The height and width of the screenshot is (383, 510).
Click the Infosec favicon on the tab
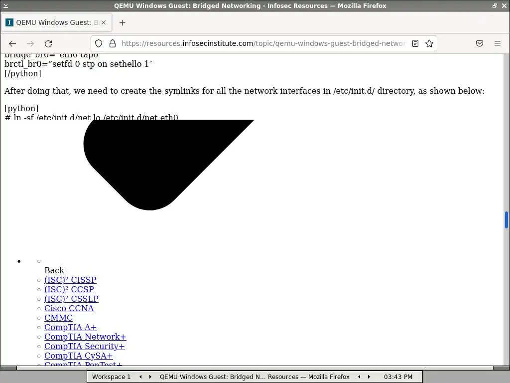(x=9, y=22)
